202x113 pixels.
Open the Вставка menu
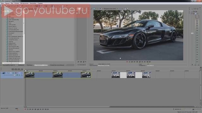pos(17,3)
